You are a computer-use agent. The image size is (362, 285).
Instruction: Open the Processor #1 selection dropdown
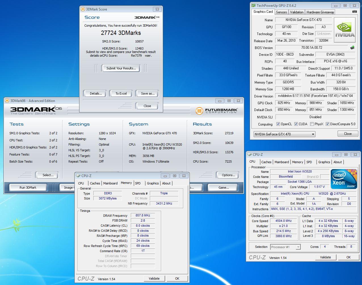pyautogui.click(x=285, y=247)
